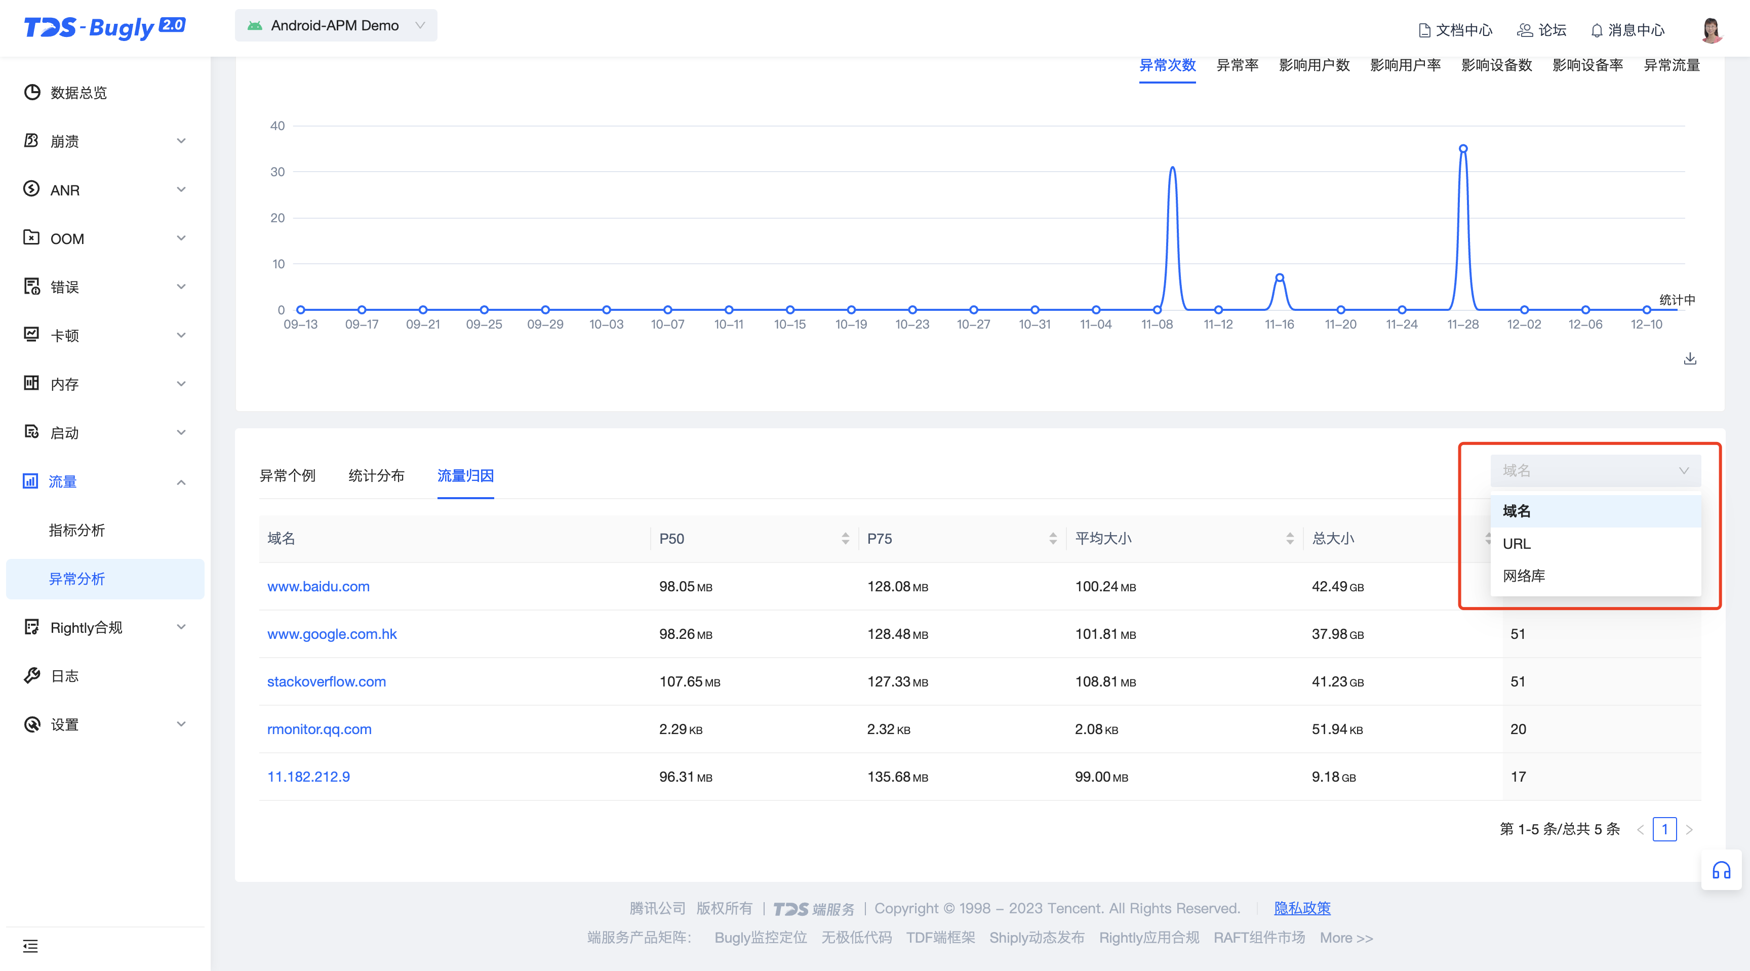This screenshot has height=971, width=1750.
Task: Open the More >> footer link
Action: (1346, 938)
